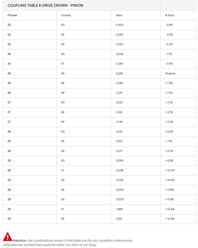198x248 pixels.
Task: Select the 2,308 ratio cell
Action: pyautogui.click(x=119, y=54)
